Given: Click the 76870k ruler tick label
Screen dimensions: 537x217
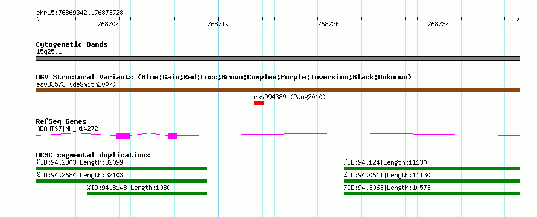Looking at the screenshot, I should click(108, 24).
